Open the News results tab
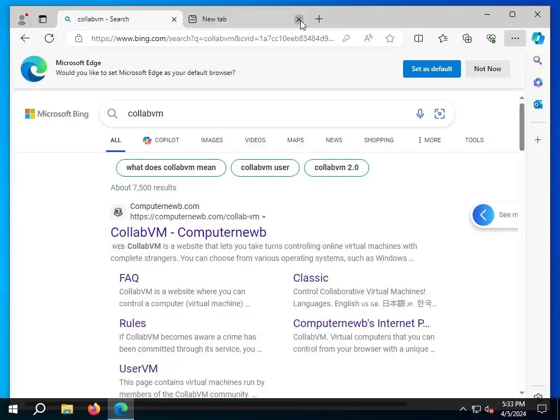Screen dimensions: 560x420 (x=334, y=140)
